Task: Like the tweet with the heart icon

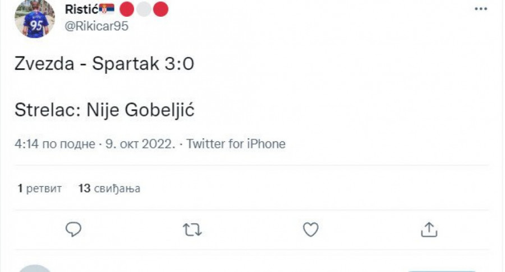Action: tap(311, 229)
